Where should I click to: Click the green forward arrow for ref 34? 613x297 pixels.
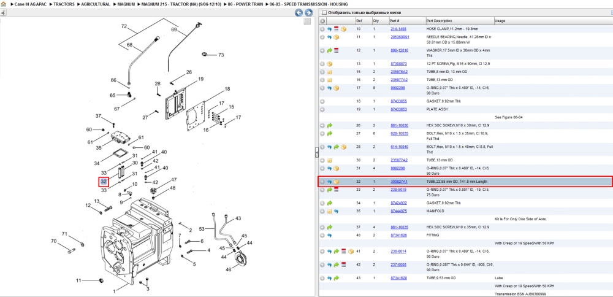329,203
